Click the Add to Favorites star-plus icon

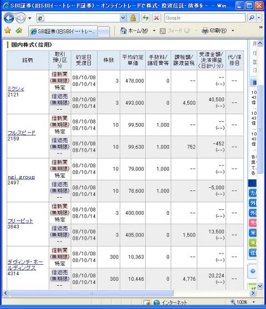point(19,30)
